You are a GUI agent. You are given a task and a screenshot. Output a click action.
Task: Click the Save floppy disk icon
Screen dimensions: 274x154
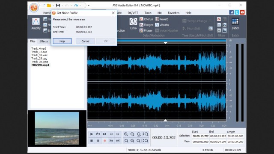click(58, 6)
